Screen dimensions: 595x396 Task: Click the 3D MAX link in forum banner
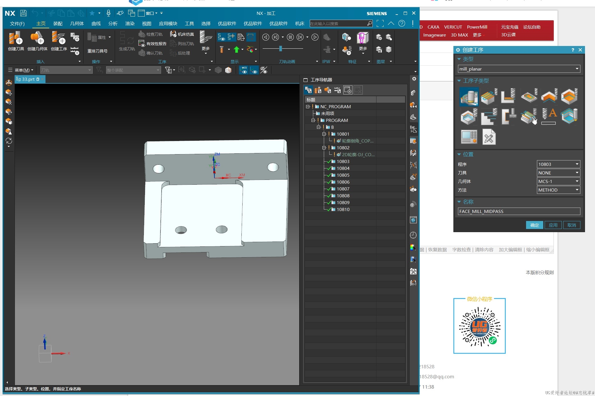(x=459, y=35)
